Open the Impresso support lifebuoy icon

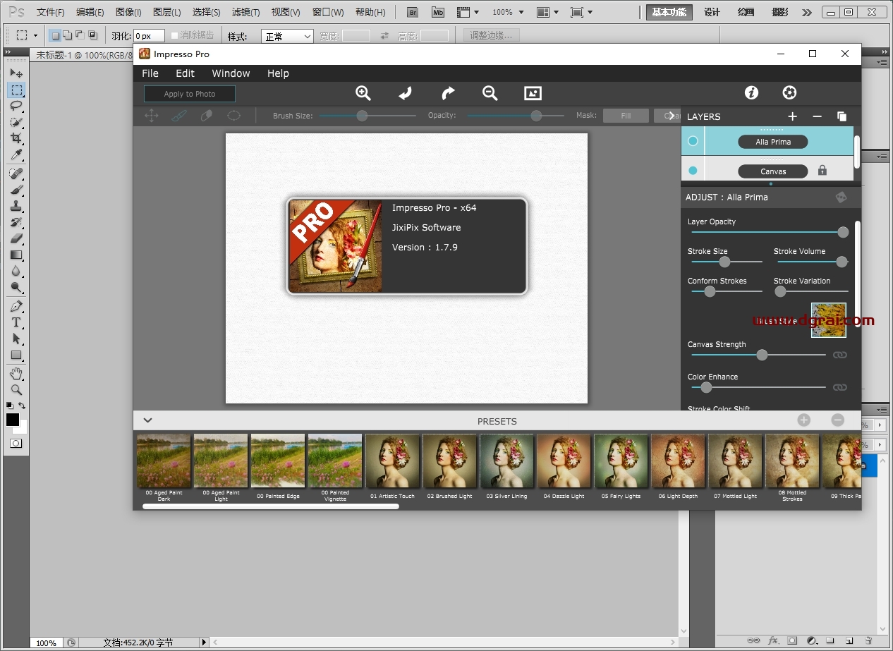tap(790, 92)
